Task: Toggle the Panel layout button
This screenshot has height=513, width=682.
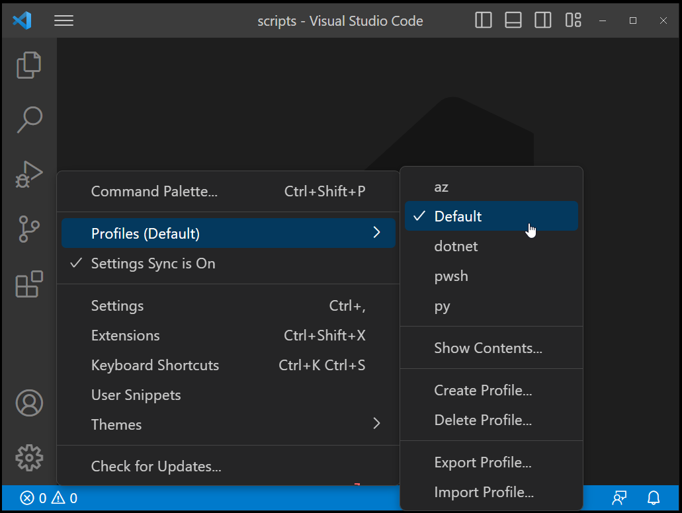Action: pyautogui.click(x=513, y=20)
